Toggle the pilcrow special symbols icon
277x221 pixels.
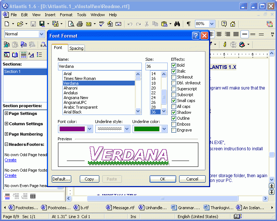click(189, 24)
